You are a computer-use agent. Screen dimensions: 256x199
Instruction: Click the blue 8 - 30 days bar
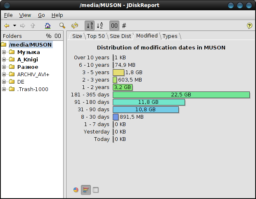(116, 117)
